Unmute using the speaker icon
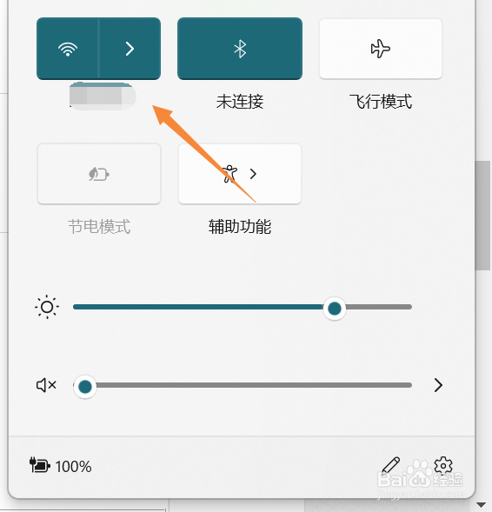492x512 pixels. (x=46, y=385)
